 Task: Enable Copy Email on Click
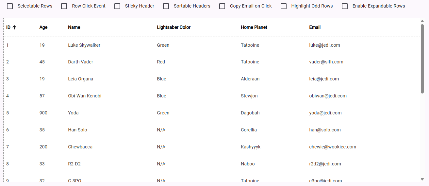click(222, 6)
